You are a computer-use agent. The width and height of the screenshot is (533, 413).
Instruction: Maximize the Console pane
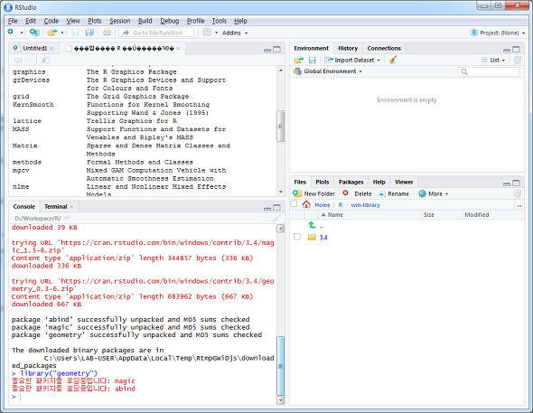pos(277,207)
